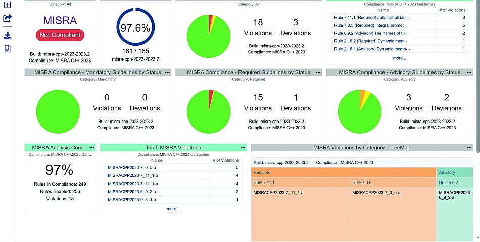Click the 15 Violations count in Required widget

pyautogui.click(x=258, y=103)
